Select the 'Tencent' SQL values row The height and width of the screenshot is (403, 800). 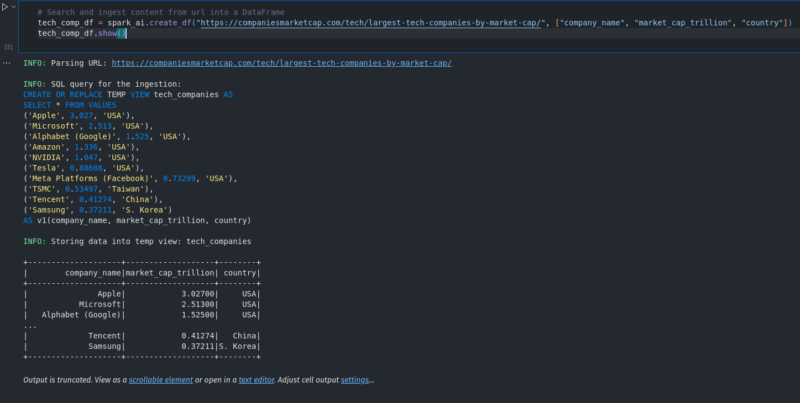(93, 199)
